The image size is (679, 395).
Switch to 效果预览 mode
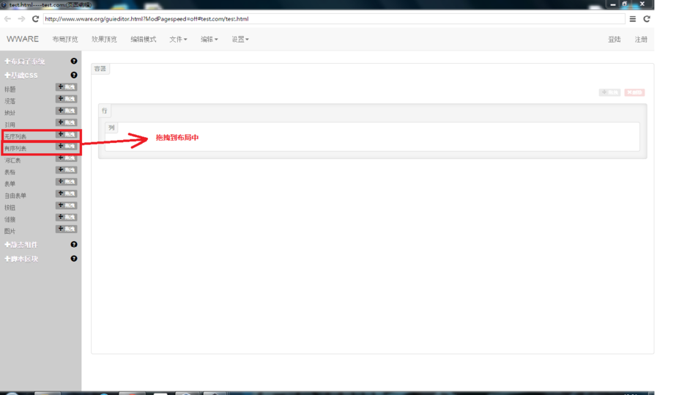[104, 39]
